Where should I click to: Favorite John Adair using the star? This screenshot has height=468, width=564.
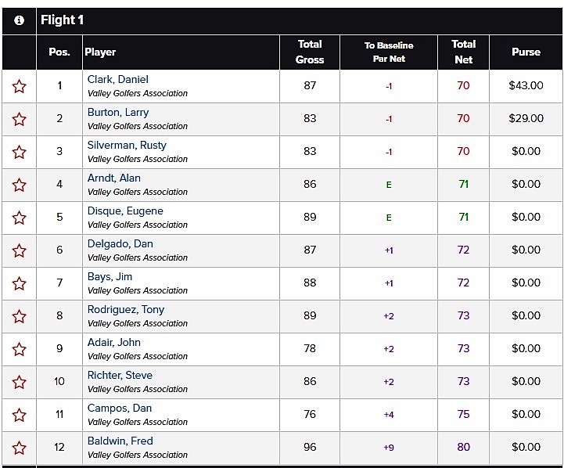coord(19,349)
